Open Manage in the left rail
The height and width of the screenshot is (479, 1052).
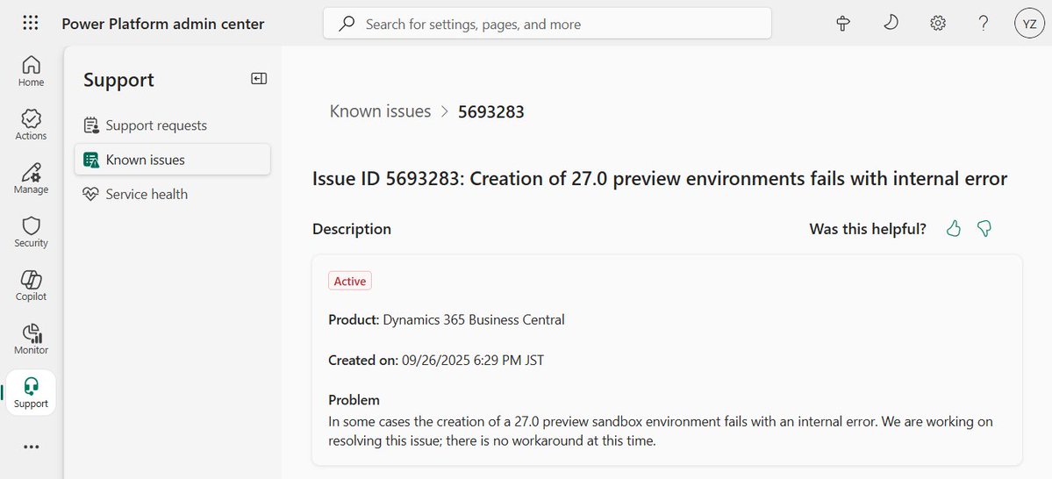31,178
